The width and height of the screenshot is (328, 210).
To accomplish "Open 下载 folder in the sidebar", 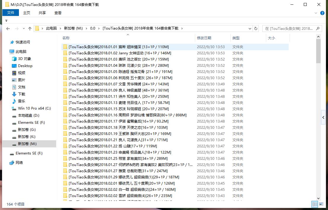I will click(22, 94).
